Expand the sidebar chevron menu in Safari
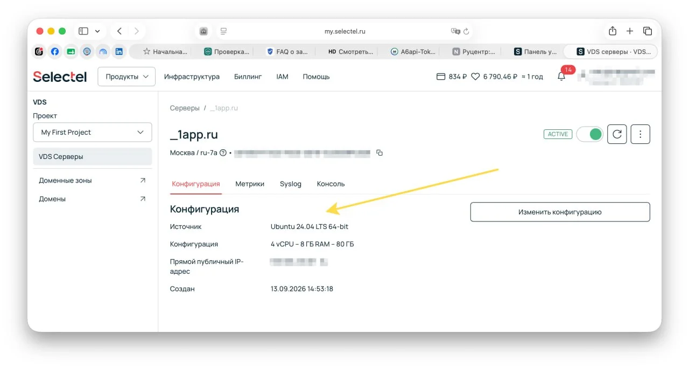 pyautogui.click(x=97, y=31)
